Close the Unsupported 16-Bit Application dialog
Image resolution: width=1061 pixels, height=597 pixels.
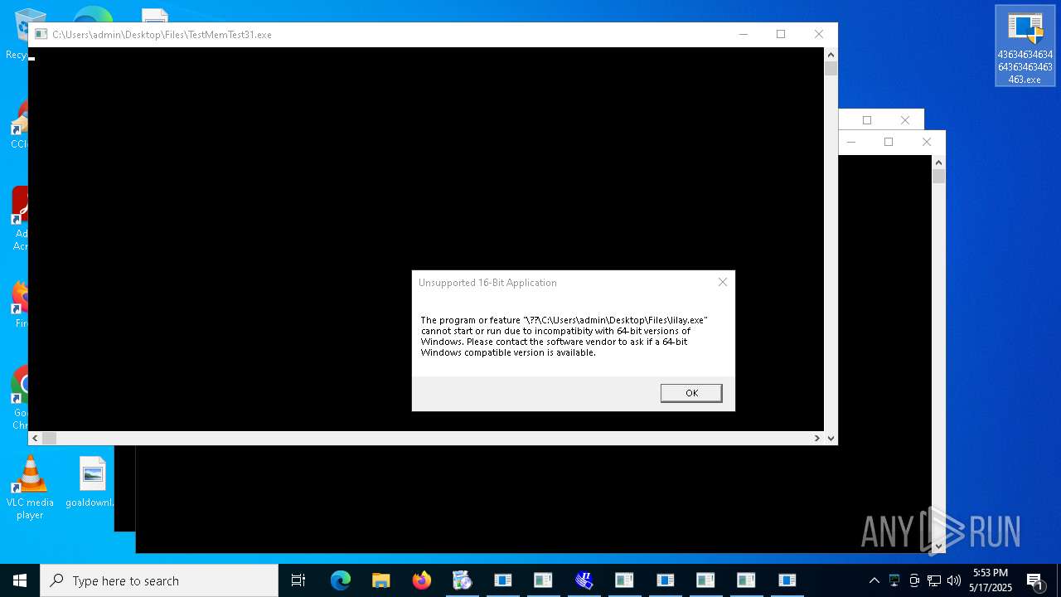pos(723,282)
